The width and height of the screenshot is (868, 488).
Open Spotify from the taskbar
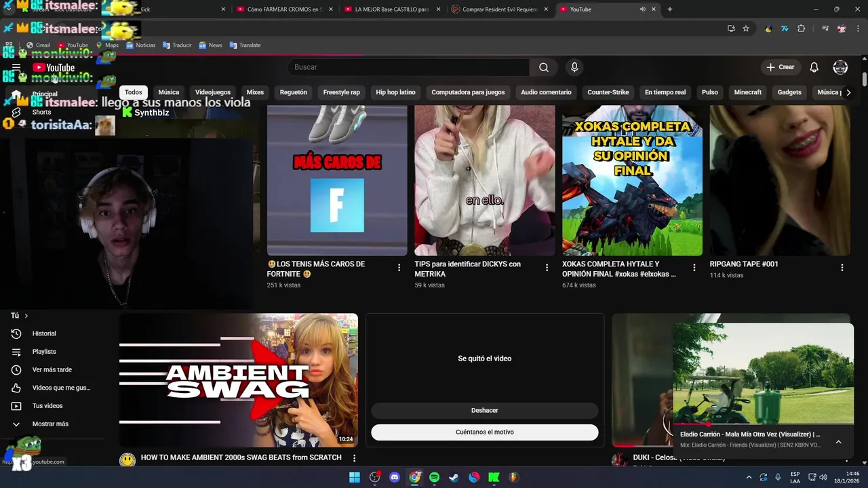[x=434, y=477]
